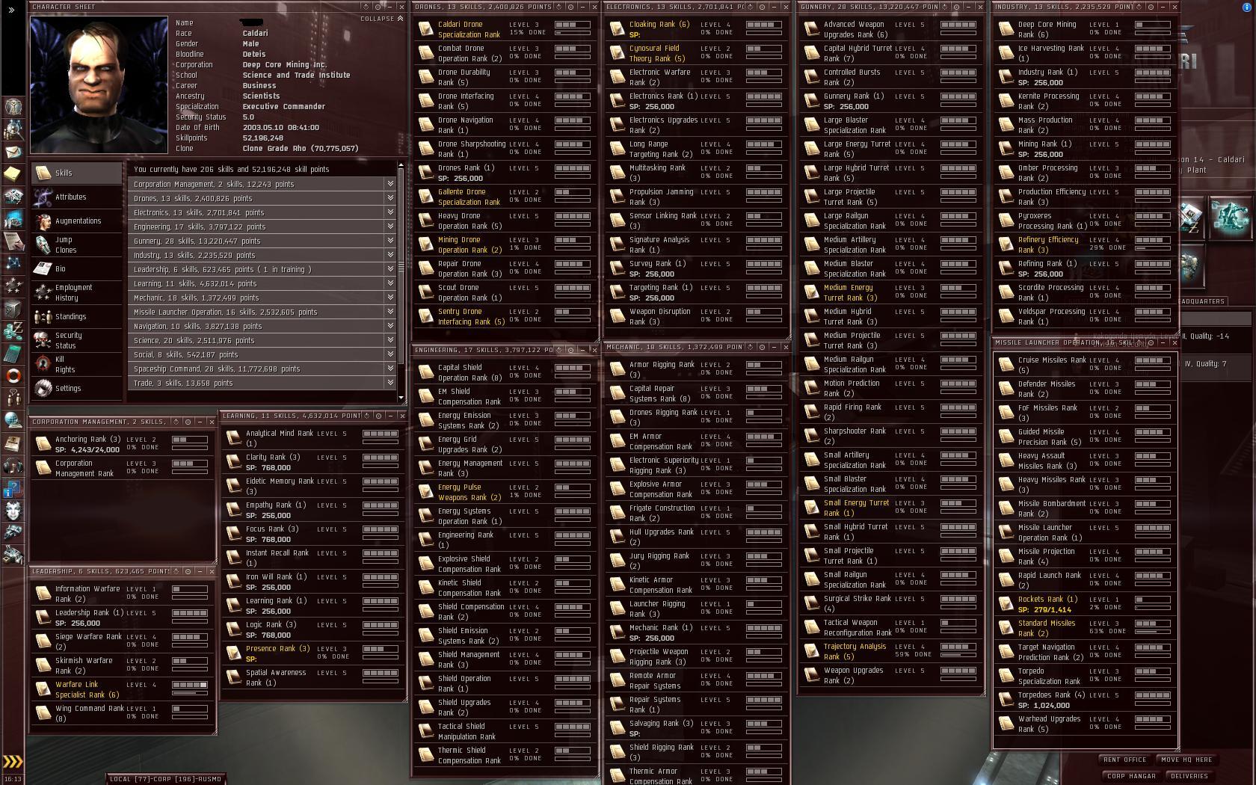This screenshot has height=785, width=1256.
Task: Open the chat channels icon in the sidebar
Action: (x=13, y=398)
